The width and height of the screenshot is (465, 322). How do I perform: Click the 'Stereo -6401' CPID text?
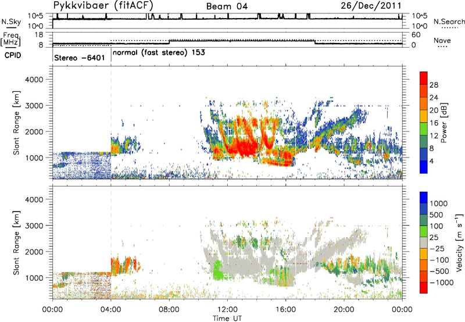pos(80,58)
